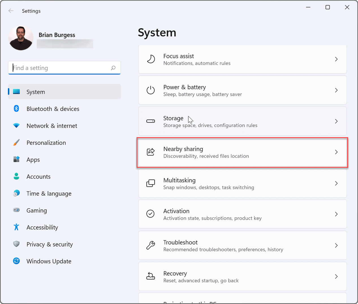Click the Bluetooth & devices sidebar icon
The width and height of the screenshot is (358, 304).
coord(16,109)
